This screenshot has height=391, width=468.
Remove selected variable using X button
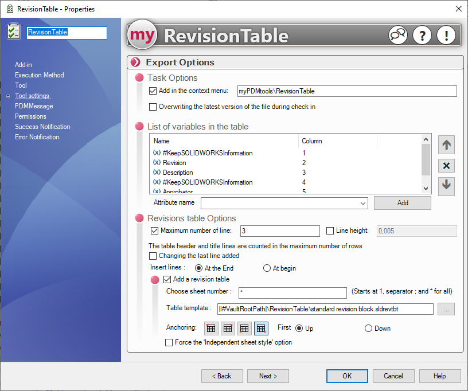(x=446, y=166)
